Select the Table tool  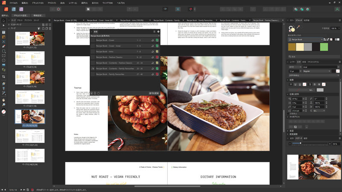(x=3, y=37)
